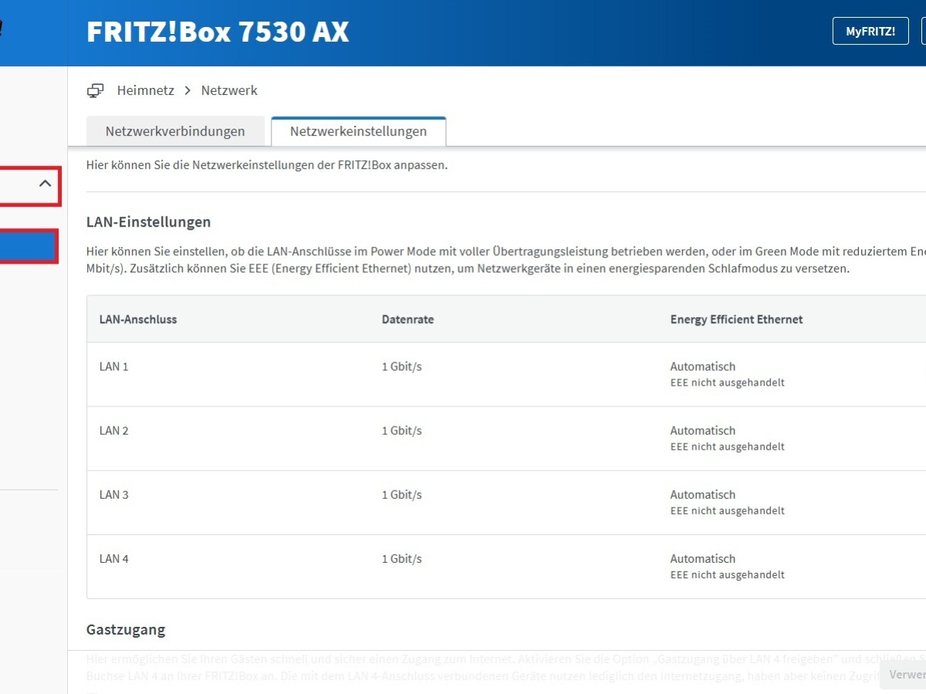Screen dimensions: 926x694
Task: Select the LAN 1 row label
Action: [114, 367]
